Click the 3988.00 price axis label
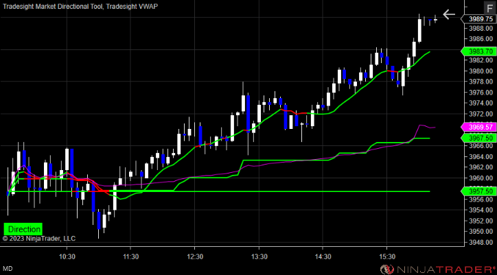The image size is (497, 275). (481, 28)
